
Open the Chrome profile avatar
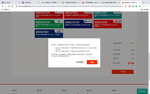pos(144,6)
